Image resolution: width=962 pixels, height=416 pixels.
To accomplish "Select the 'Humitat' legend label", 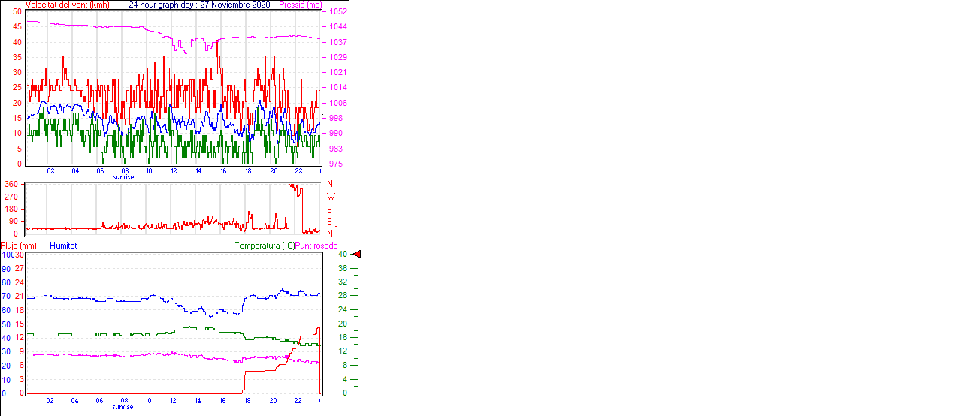I will [x=63, y=246].
